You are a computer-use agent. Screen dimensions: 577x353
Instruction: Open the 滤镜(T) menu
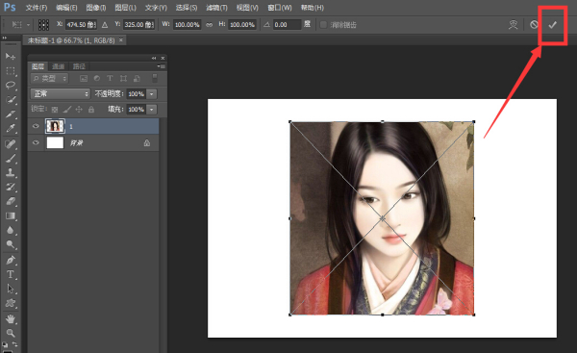click(216, 8)
